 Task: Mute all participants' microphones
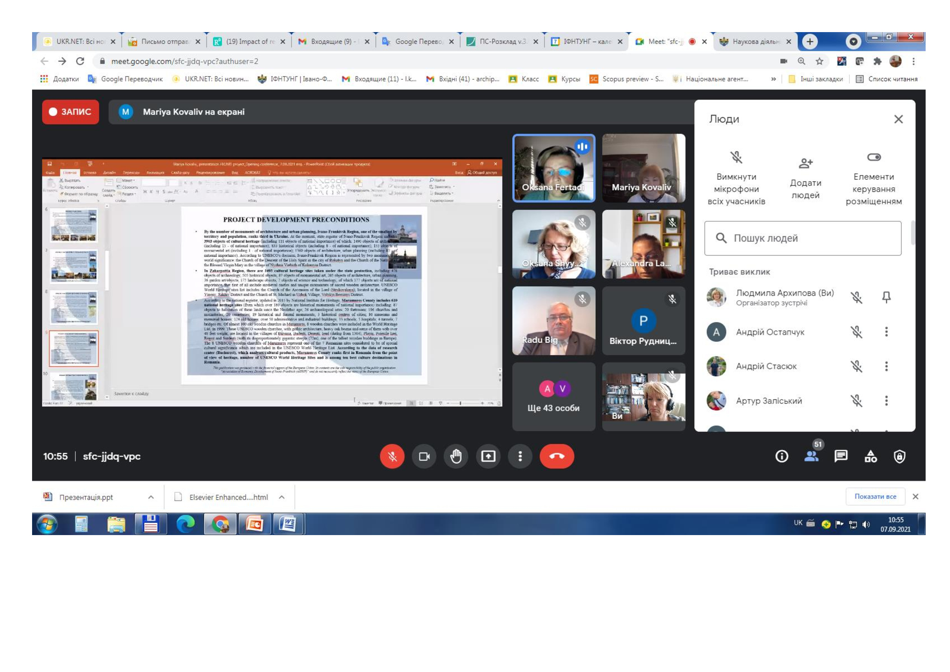pyautogui.click(x=736, y=157)
